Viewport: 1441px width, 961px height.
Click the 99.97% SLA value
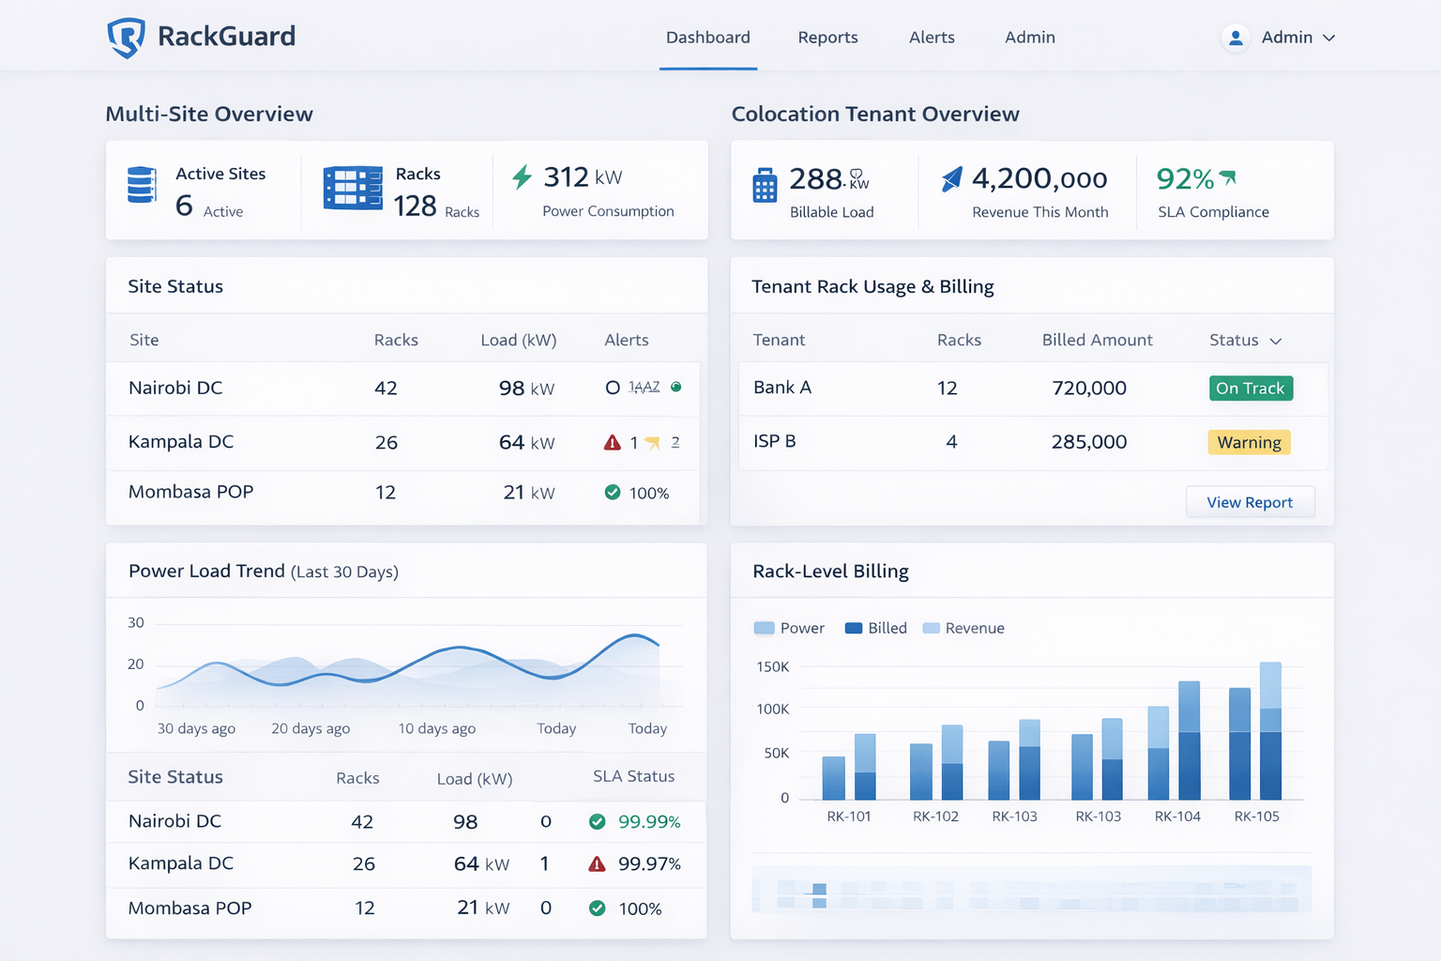click(x=649, y=864)
